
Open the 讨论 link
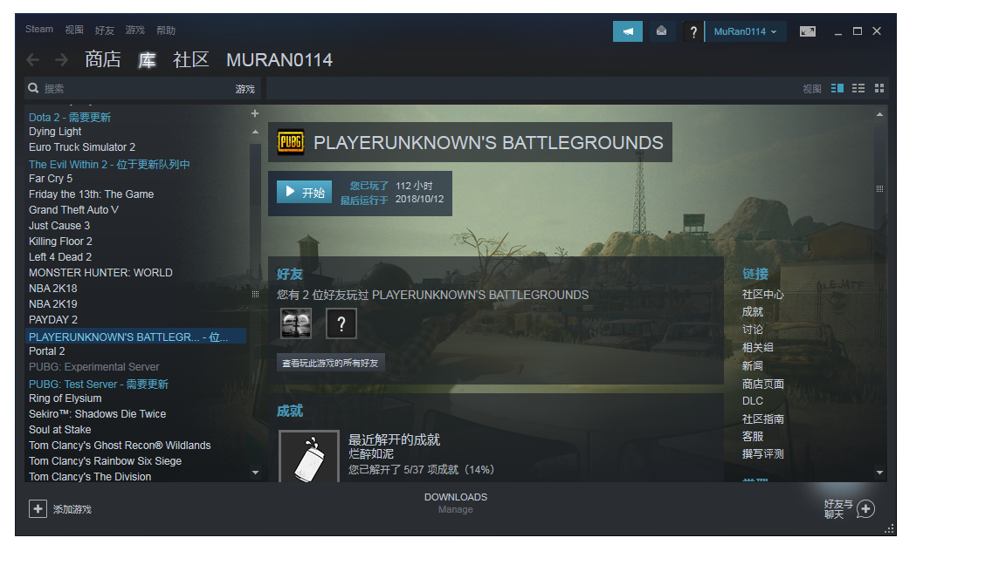(x=753, y=330)
